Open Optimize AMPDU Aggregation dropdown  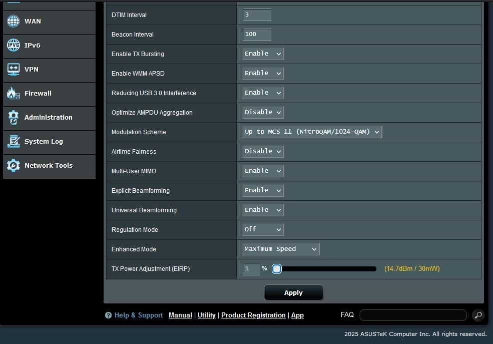click(263, 112)
